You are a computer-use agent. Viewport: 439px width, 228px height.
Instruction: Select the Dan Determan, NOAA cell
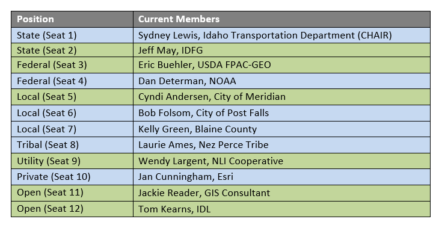tap(281, 81)
